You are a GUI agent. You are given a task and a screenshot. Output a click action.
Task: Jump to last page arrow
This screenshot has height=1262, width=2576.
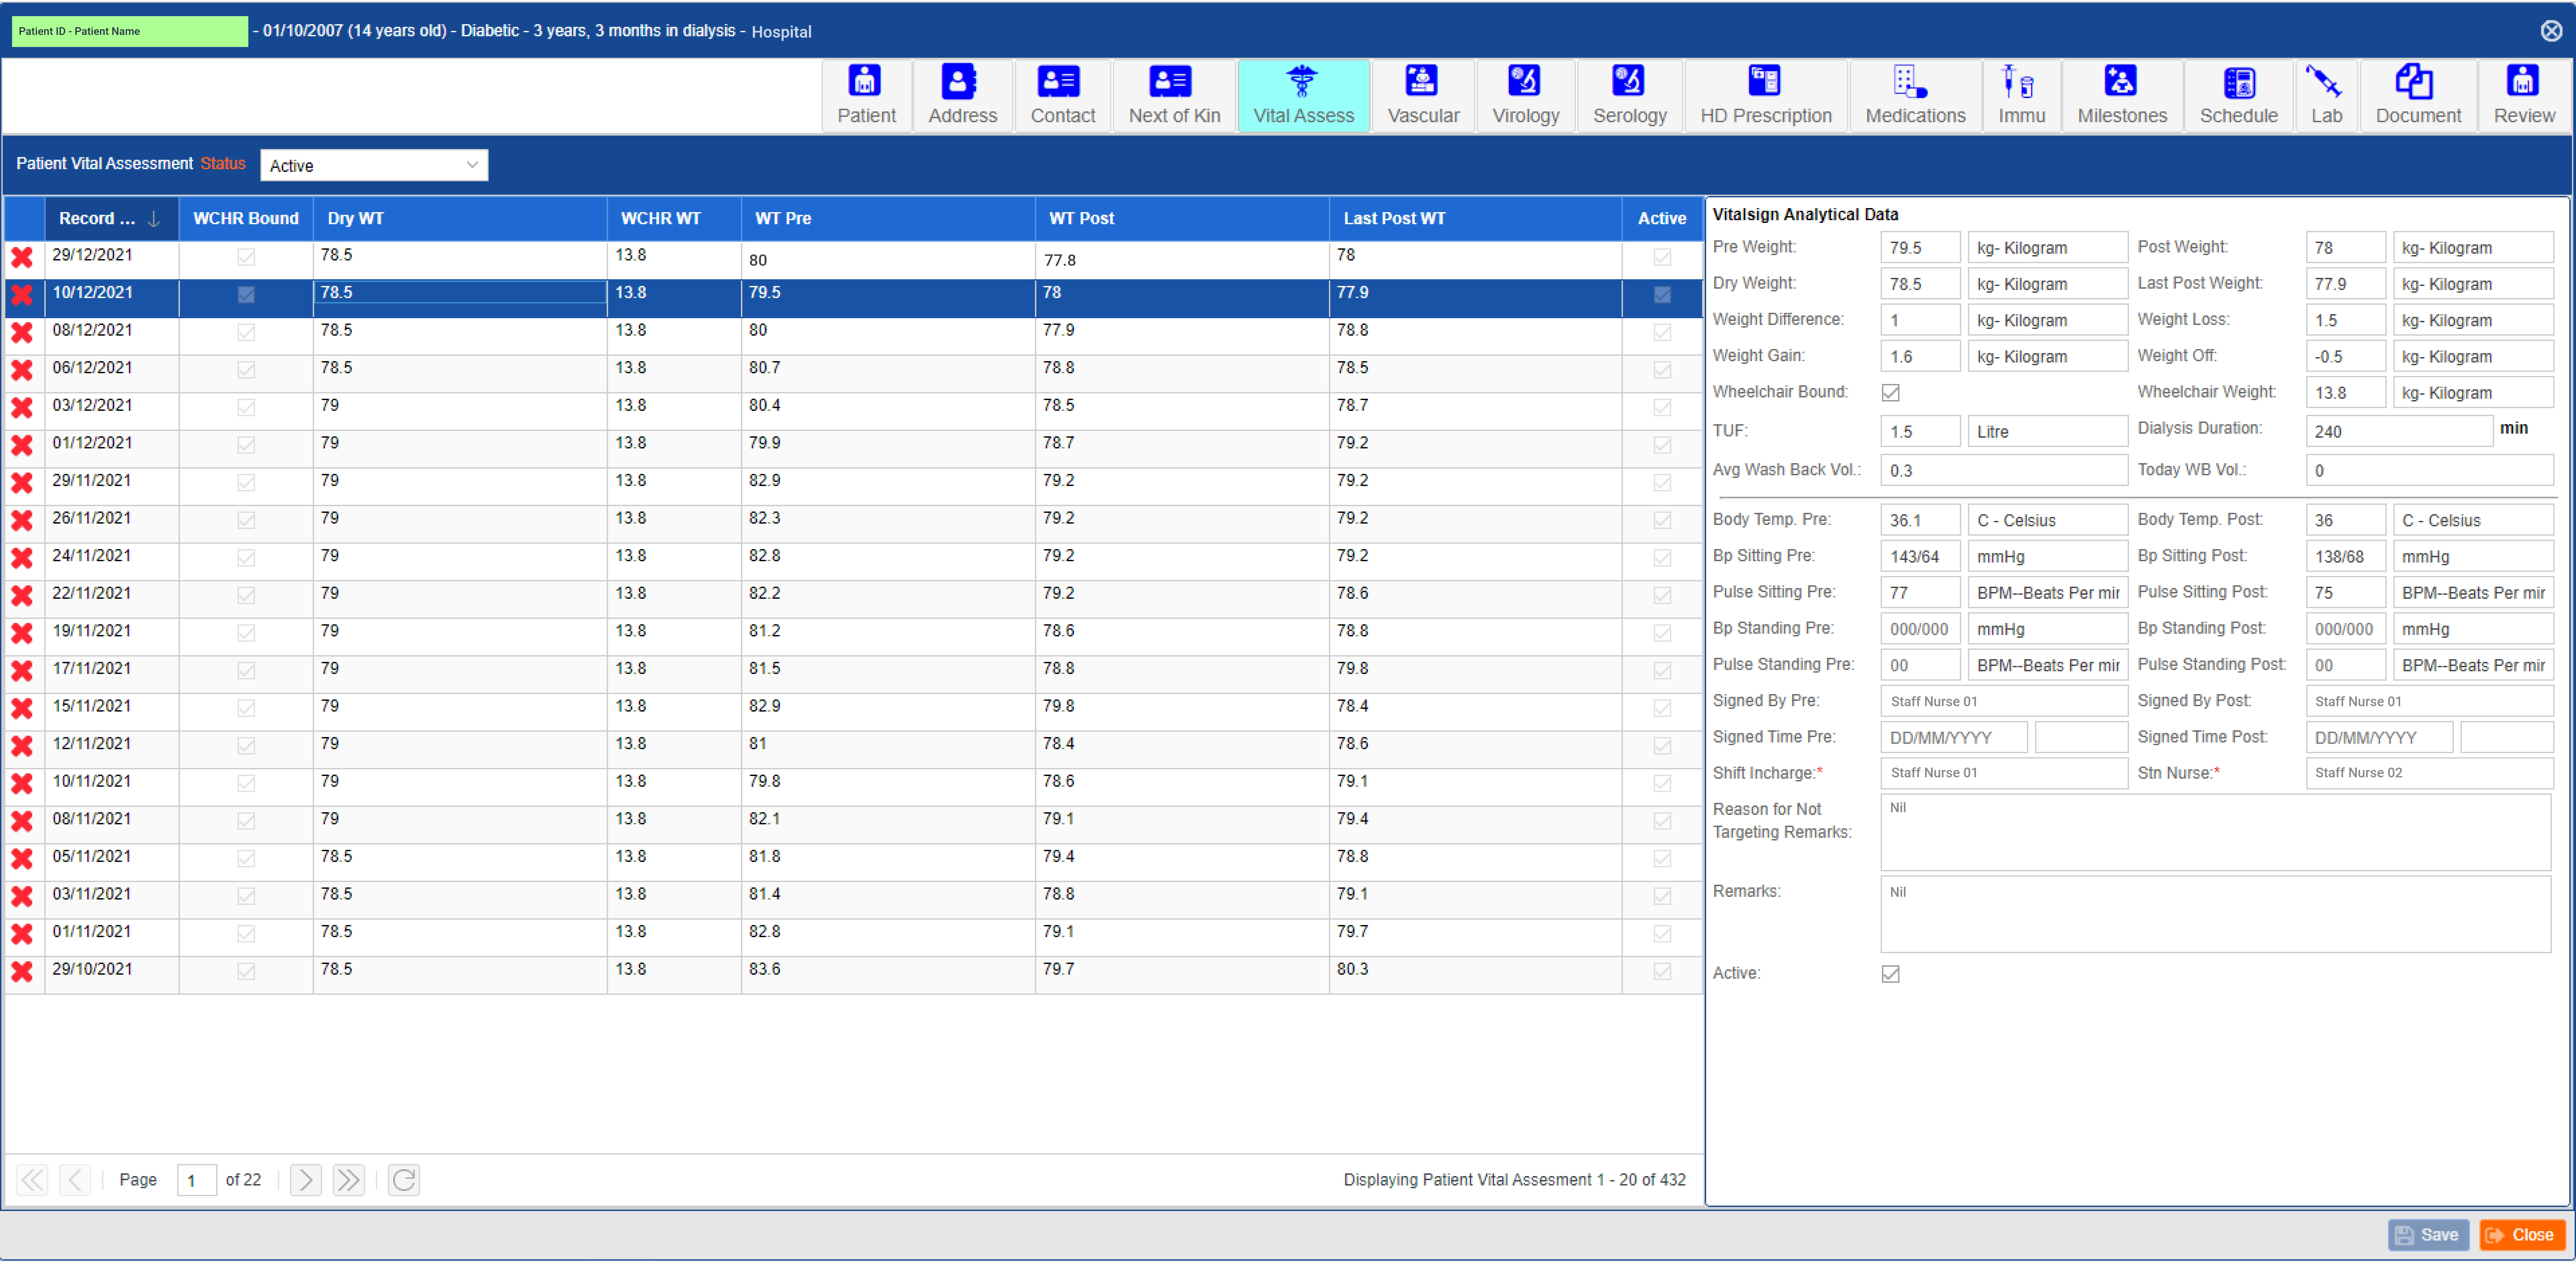pos(348,1180)
